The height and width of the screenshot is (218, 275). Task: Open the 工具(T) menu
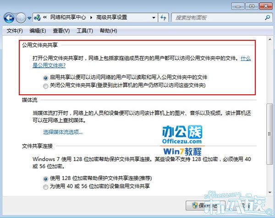[x=85, y=31]
